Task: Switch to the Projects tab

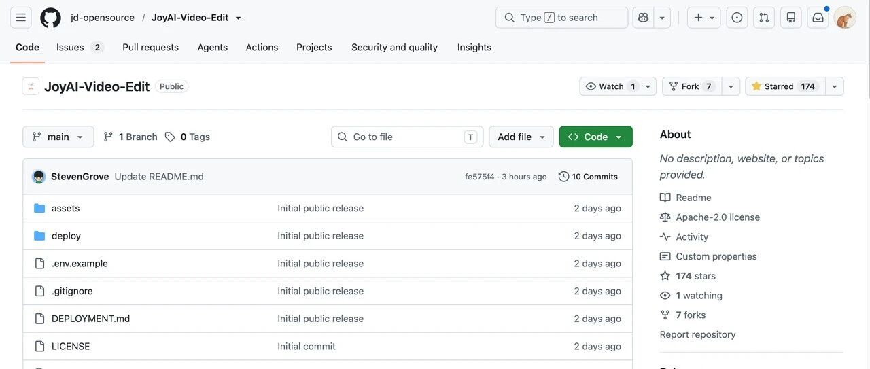Action: [314, 48]
